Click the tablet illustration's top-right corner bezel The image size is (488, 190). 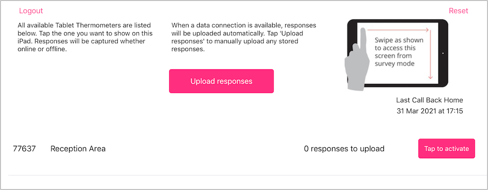point(444,23)
